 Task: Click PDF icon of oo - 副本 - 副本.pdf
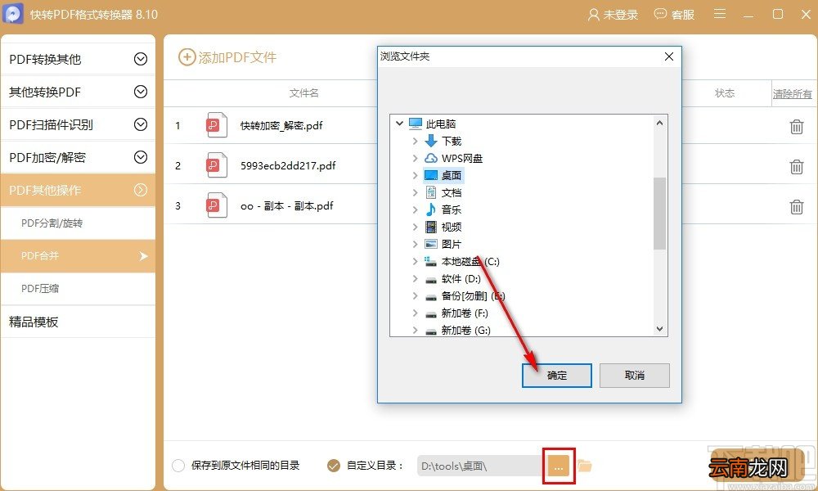click(217, 205)
